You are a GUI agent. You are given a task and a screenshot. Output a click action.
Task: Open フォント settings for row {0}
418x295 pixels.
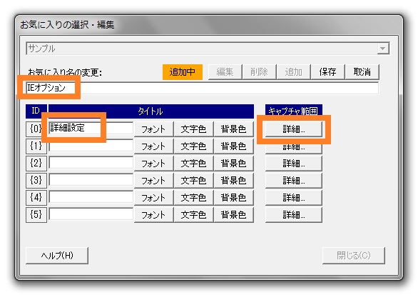[153, 129]
